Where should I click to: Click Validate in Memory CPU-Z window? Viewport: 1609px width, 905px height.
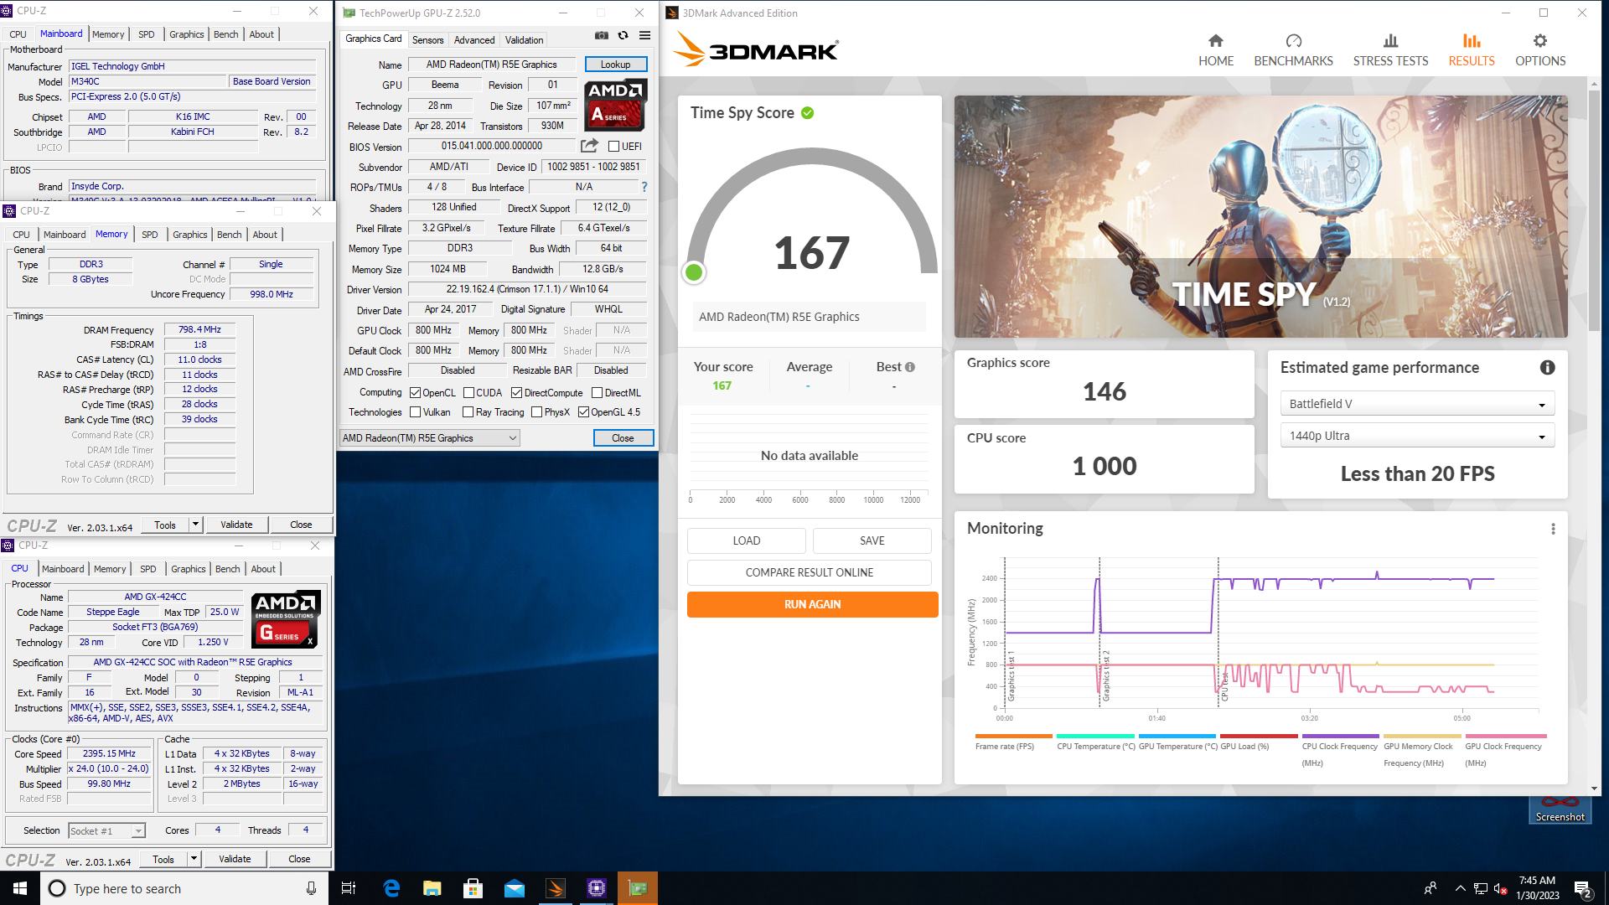click(236, 525)
